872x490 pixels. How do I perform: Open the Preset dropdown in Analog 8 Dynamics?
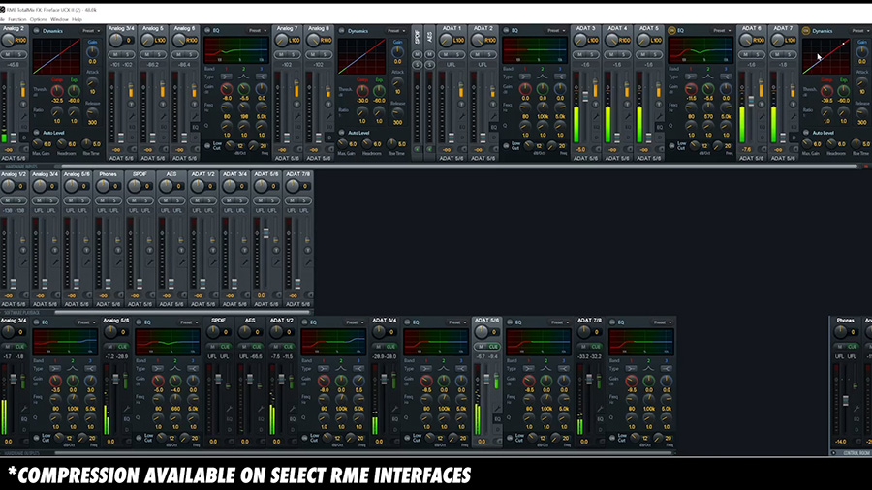(x=396, y=31)
